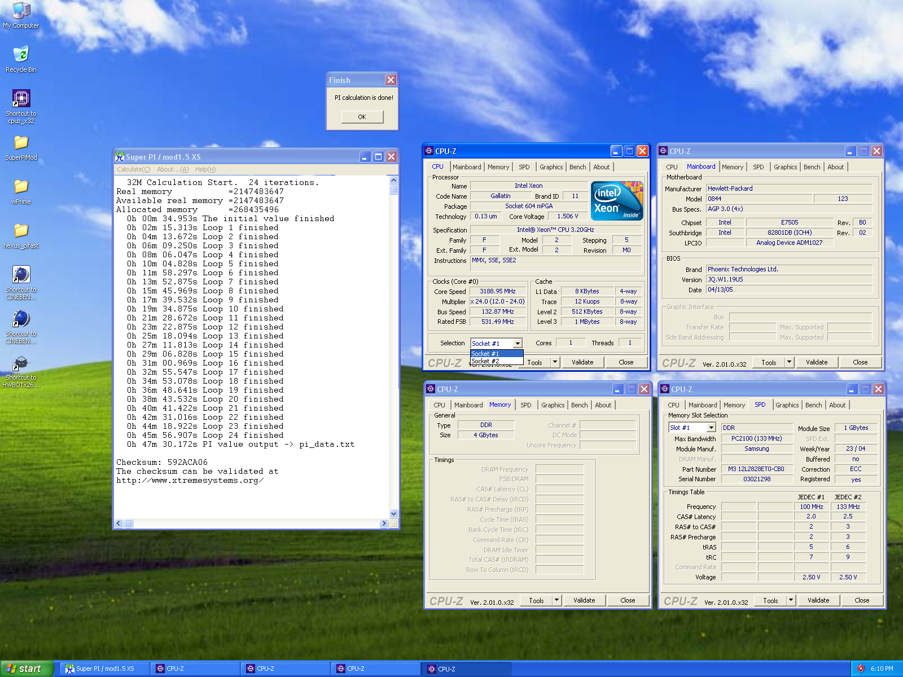The width and height of the screenshot is (903, 677).
Task: Switch to the last CPU-Z taskbar button
Action: 467,669
